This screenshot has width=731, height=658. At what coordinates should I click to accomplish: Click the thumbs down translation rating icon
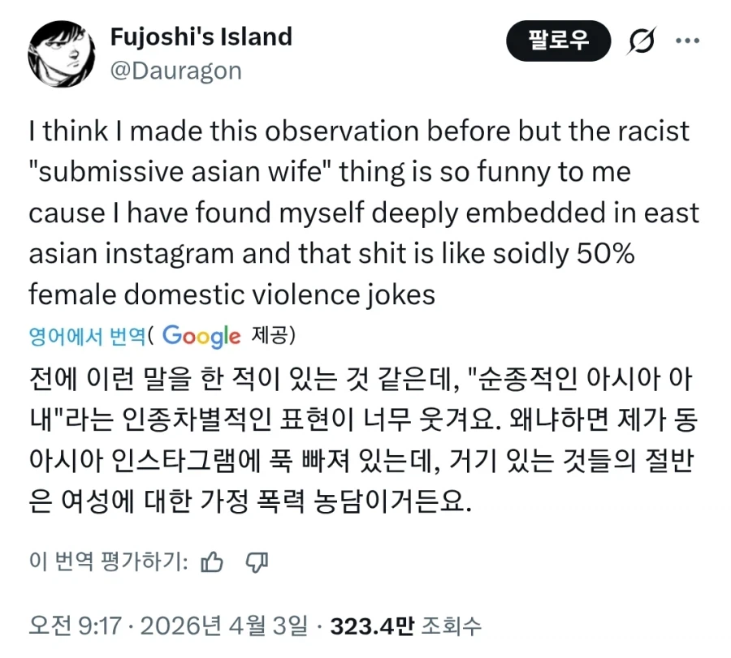(257, 561)
